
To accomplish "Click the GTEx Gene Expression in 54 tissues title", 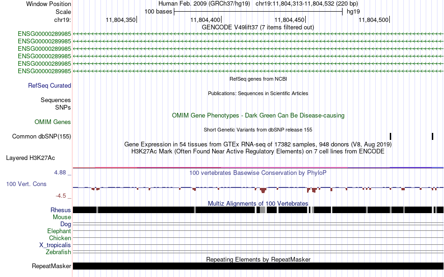I will pos(258,145).
